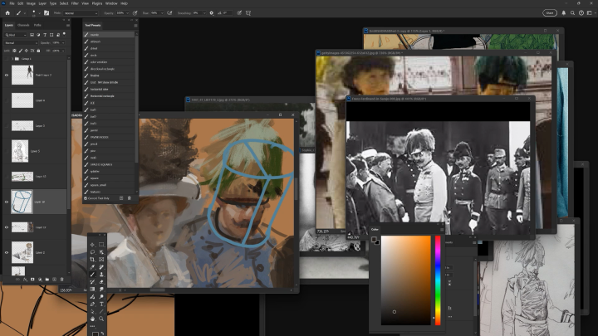Viewport: 598px width, 336px height.
Task: Select the Gradient tool
Action: (92, 290)
